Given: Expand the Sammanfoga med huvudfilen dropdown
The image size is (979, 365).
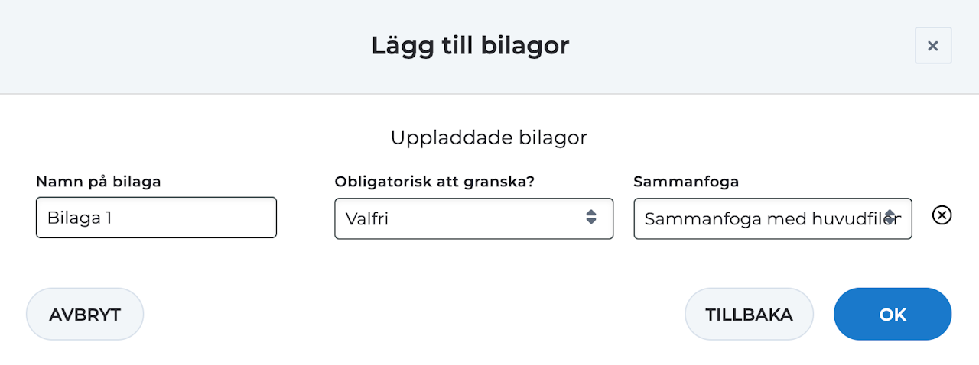Looking at the screenshot, I should [772, 218].
